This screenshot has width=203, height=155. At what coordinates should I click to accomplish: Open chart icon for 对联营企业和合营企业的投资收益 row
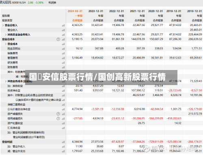tap(63, 95)
